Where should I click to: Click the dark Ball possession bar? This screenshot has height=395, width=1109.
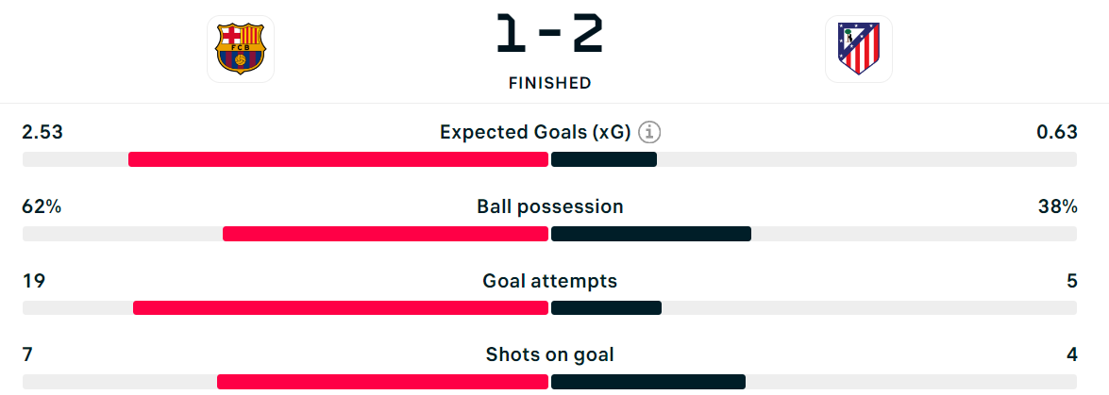pos(650,234)
